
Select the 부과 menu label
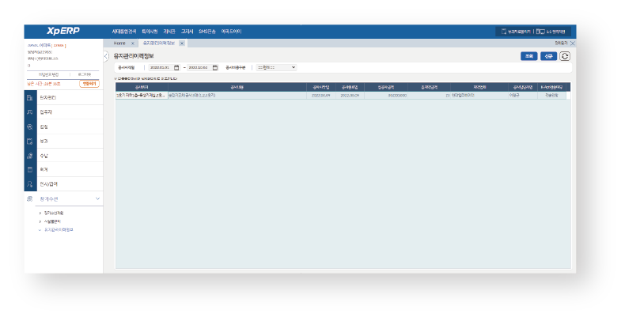tap(44, 142)
